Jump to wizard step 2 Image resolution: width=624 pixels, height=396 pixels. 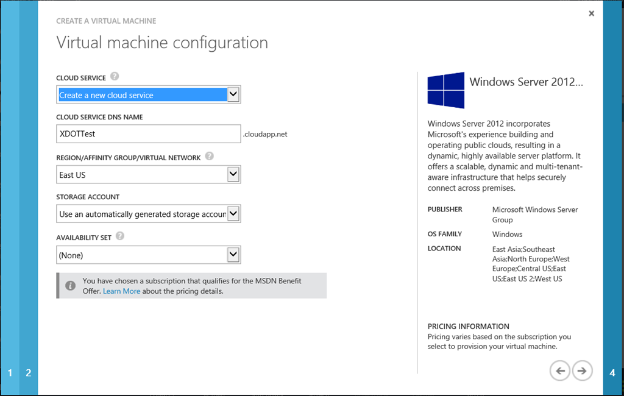coord(28,373)
